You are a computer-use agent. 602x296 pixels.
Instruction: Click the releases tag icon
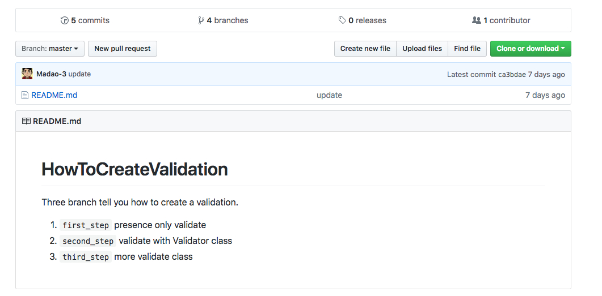[x=343, y=20]
